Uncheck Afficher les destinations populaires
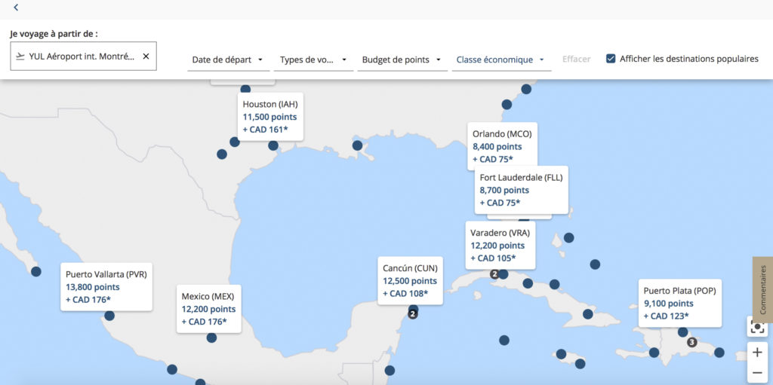 pos(611,59)
